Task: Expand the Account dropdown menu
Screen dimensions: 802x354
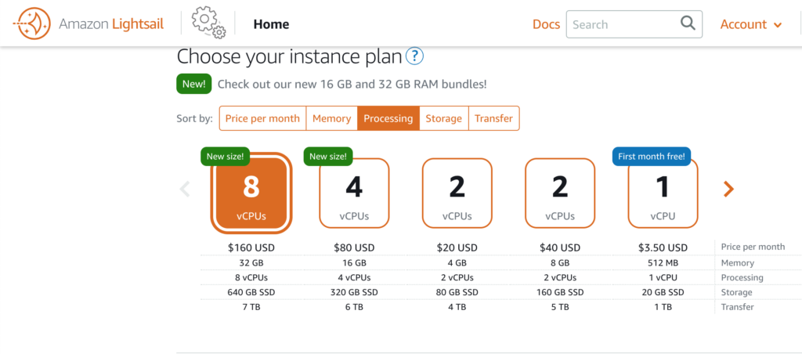Action: pyautogui.click(x=751, y=24)
